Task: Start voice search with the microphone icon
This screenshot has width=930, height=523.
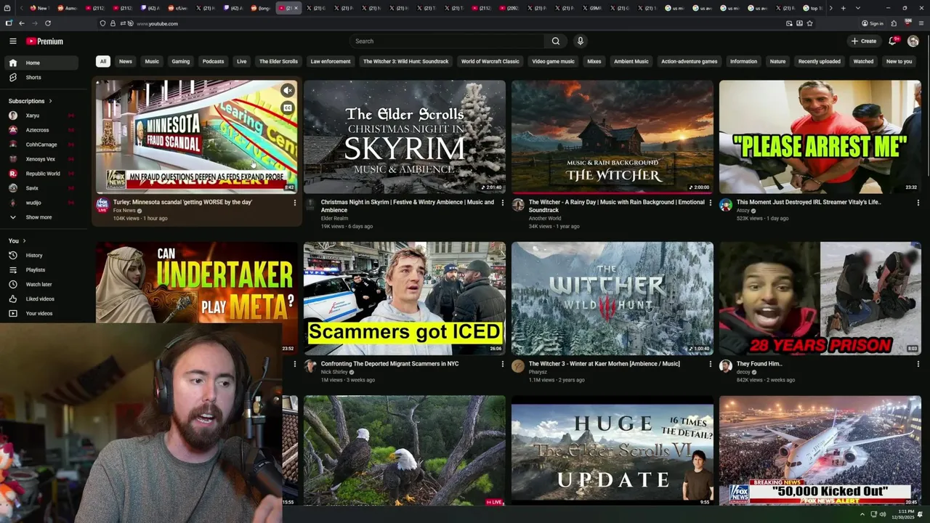Action: click(x=580, y=41)
